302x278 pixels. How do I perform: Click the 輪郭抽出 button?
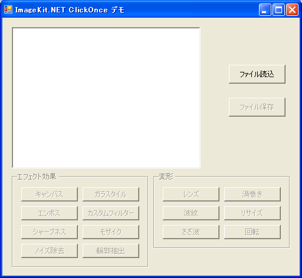(111, 251)
